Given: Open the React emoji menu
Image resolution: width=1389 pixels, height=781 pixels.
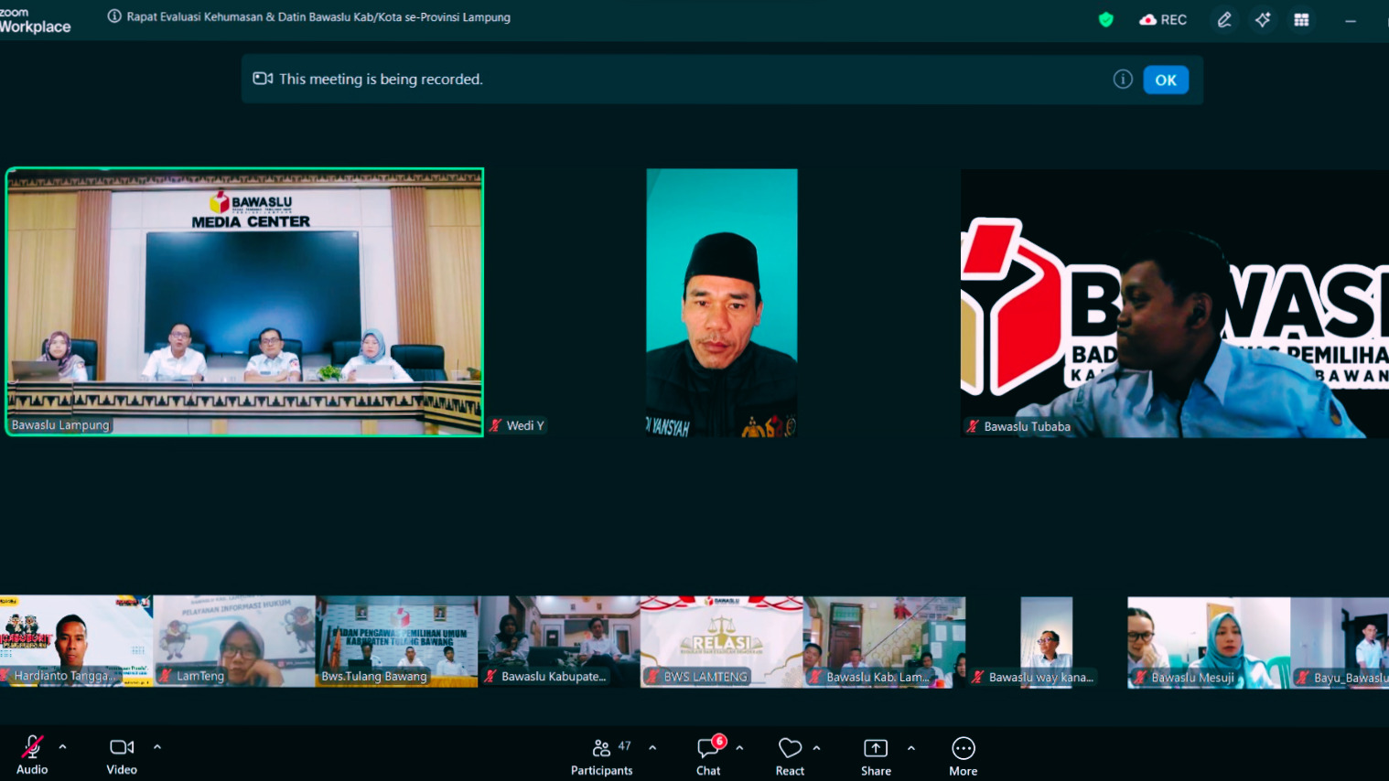Looking at the screenshot, I should tap(790, 756).
